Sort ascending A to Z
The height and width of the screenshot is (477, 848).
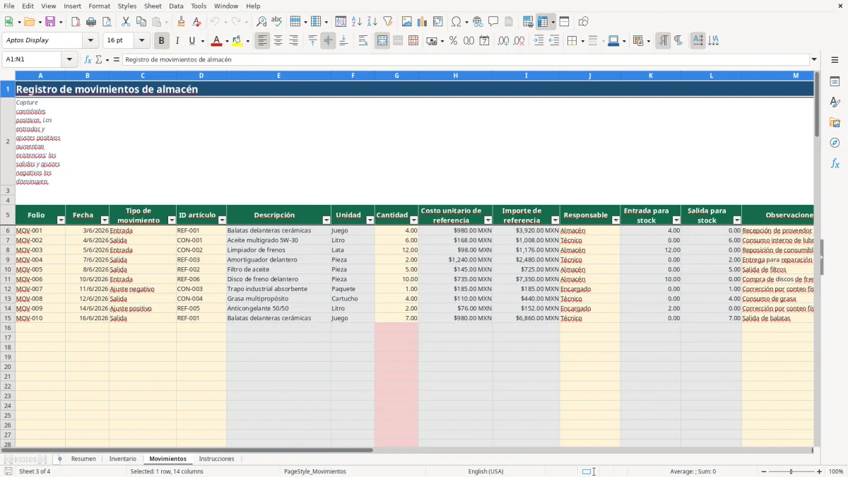[357, 22]
